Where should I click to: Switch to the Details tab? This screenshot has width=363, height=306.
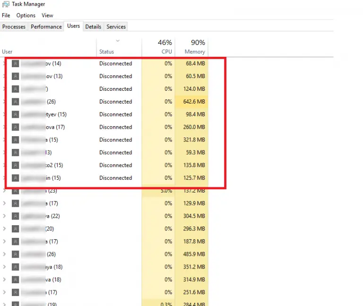tap(93, 26)
